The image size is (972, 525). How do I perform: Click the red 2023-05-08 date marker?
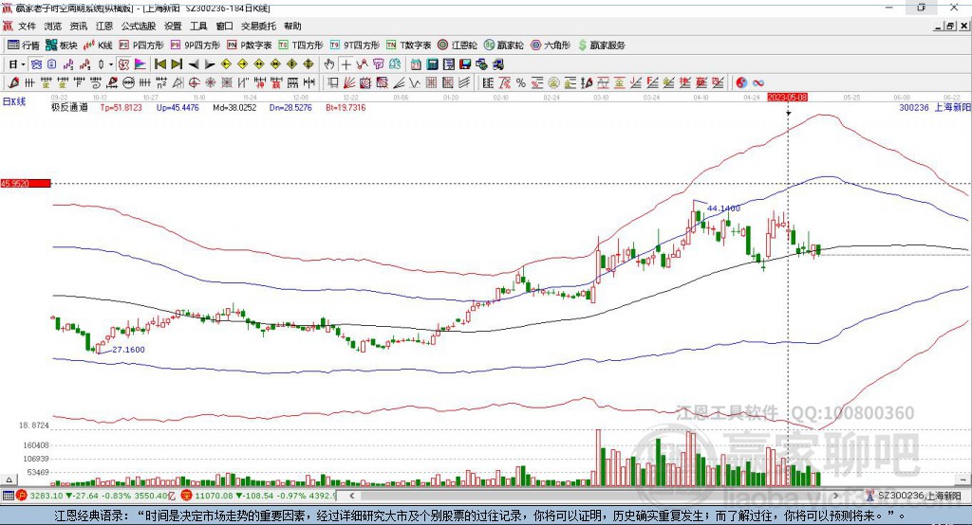[x=787, y=97]
